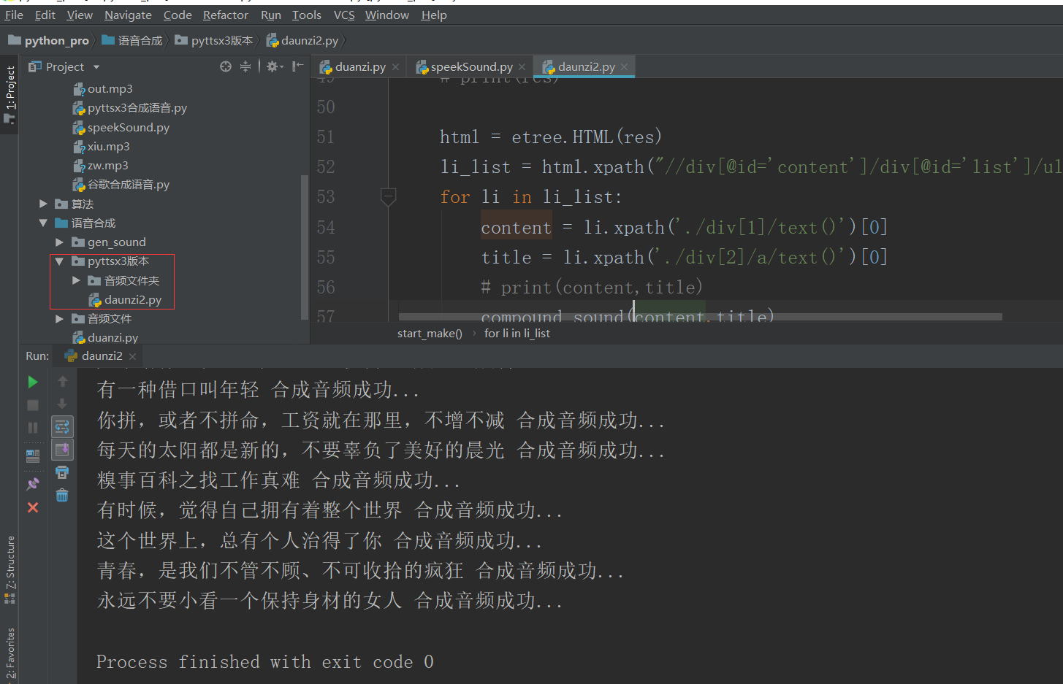Expand the 音频文件 folder
Viewport: 1063px width, 684px height.
click(59, 318)
